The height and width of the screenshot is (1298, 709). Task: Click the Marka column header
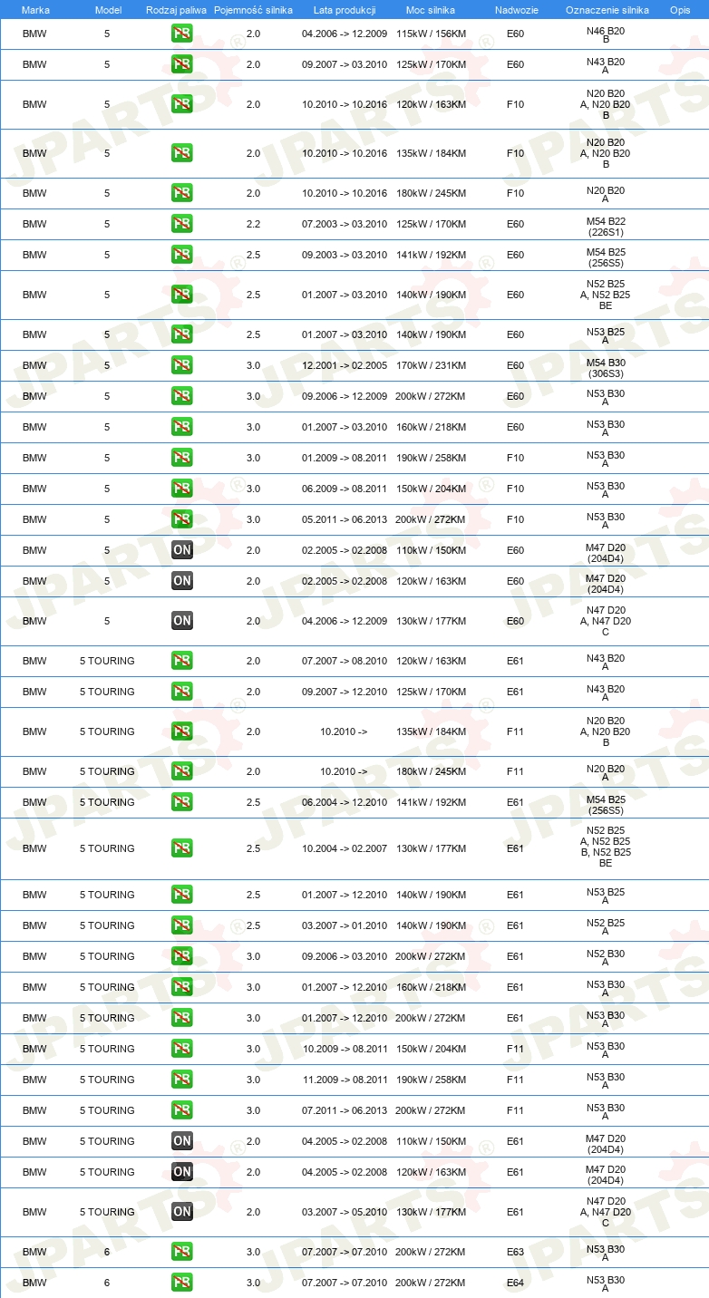pyautogui.click(x=35, y=10)
